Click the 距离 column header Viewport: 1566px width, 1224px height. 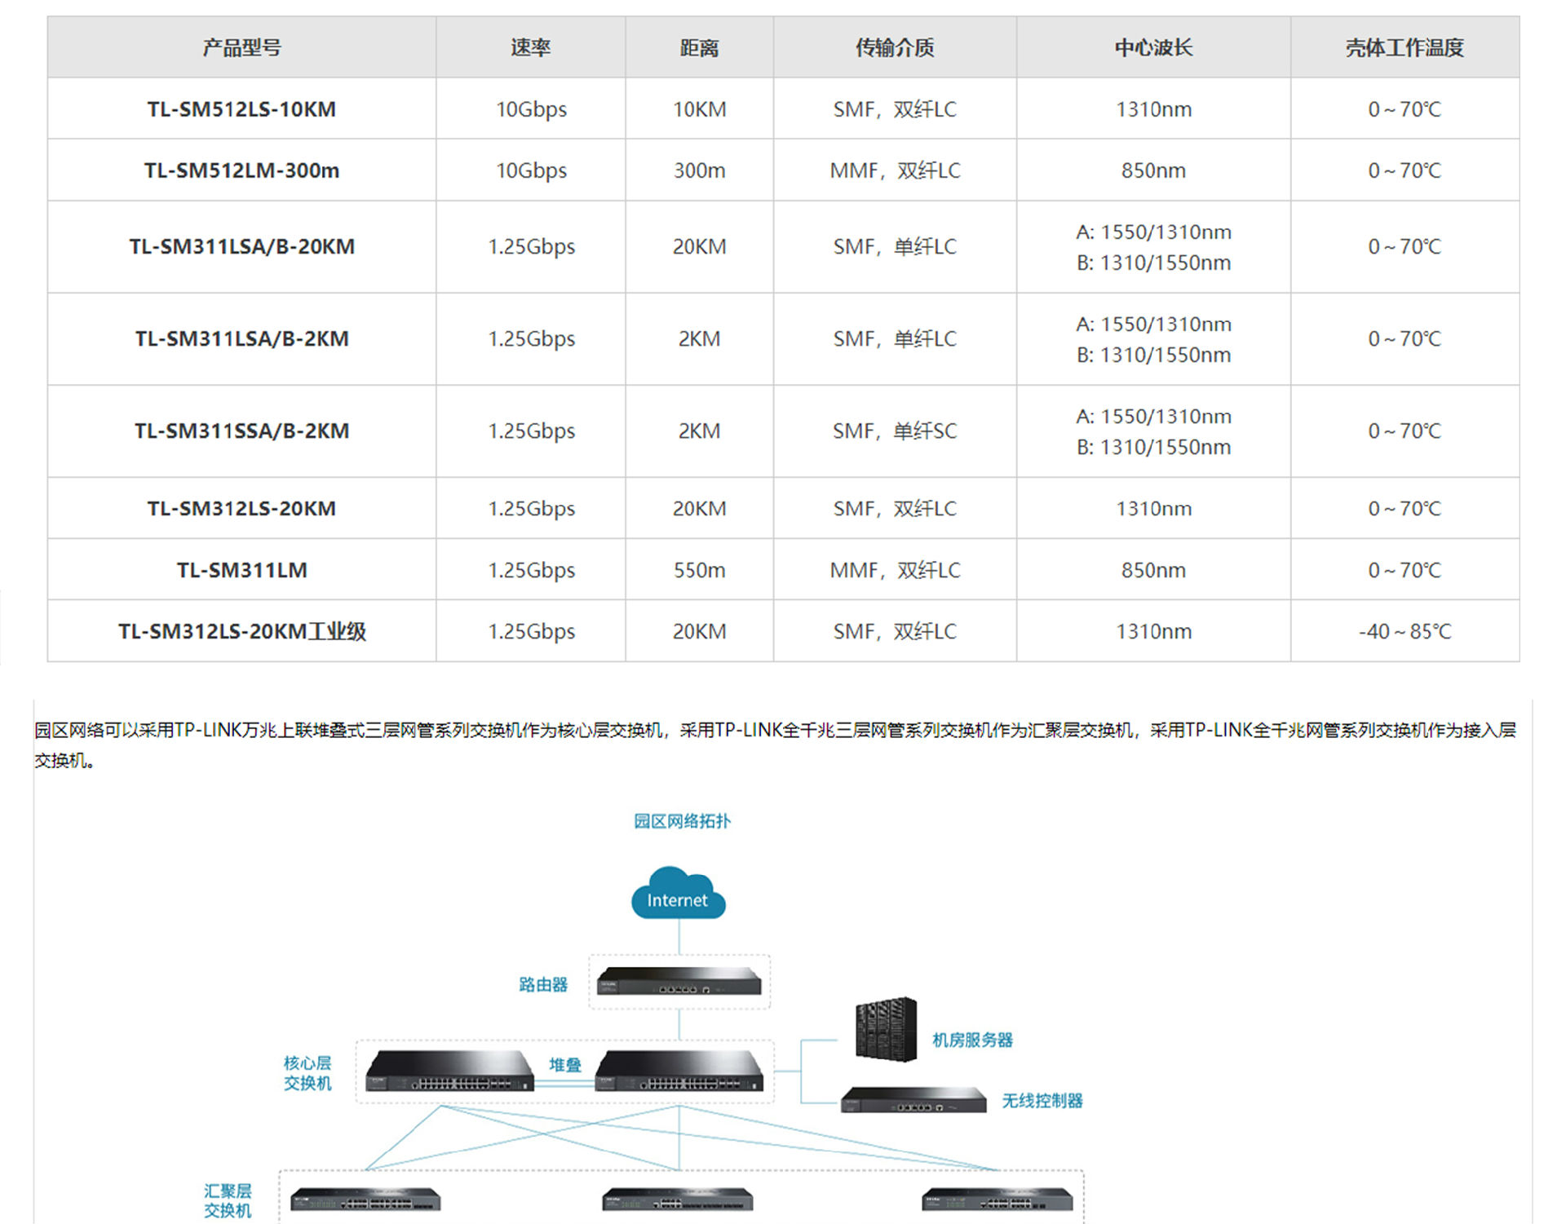coord(699,47)
